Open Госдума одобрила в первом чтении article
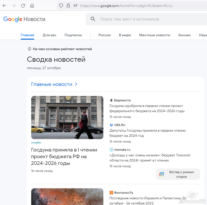Image resolution: width=207 pixels, height=205 pixels. (147, 109)
